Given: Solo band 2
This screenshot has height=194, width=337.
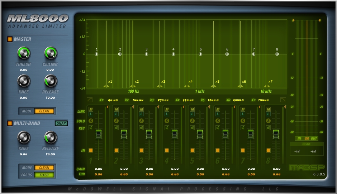Looking at the screenshot, I should point(116,121).
